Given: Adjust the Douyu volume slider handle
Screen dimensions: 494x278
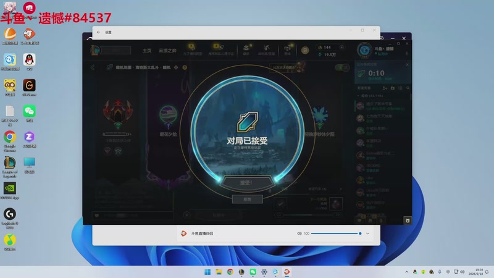Looking at the screenshot, I should point(360,234).
